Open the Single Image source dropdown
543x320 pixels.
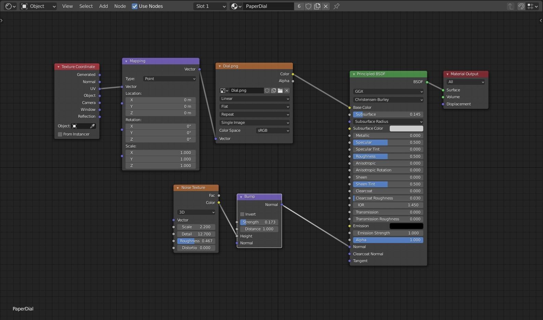click(254, 123)
